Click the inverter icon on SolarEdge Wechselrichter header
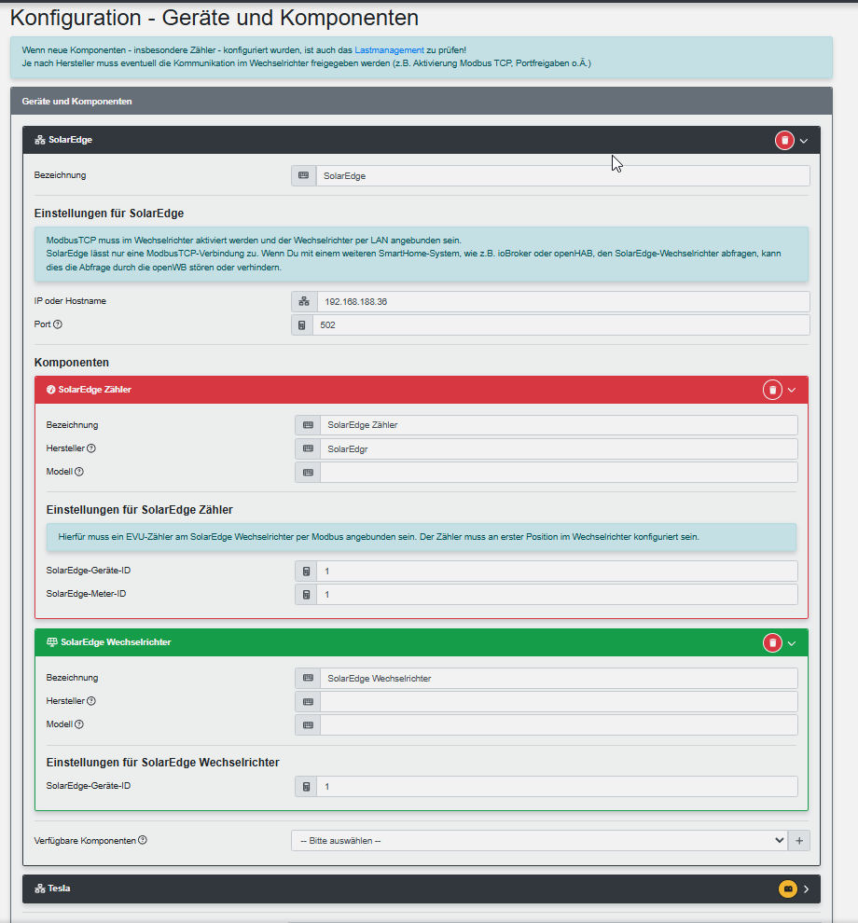858x923 pixels. click(x=51, y=641)
